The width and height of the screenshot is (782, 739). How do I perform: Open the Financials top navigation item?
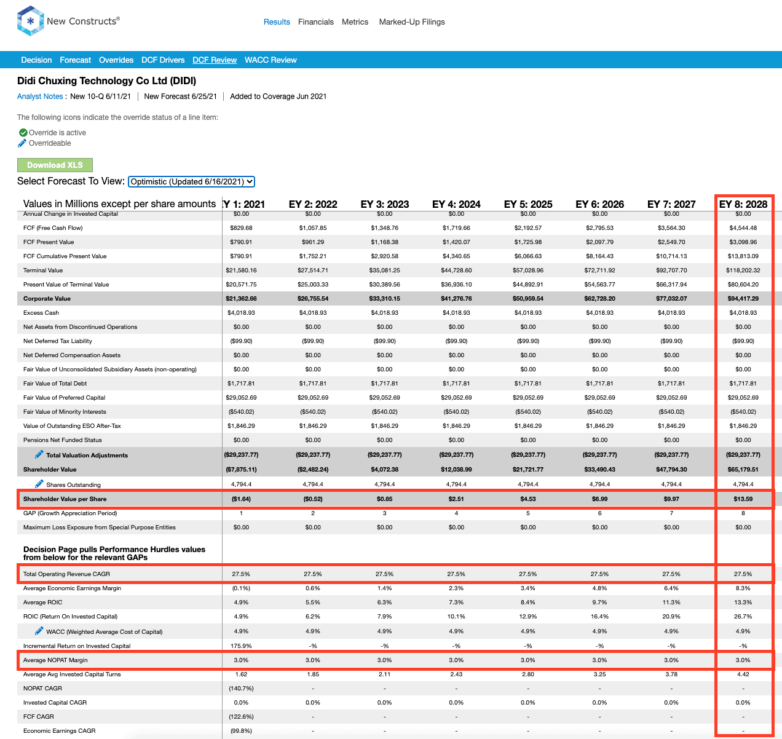pos(316,22)
